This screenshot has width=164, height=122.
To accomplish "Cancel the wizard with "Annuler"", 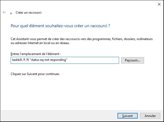I will (150, 116).
